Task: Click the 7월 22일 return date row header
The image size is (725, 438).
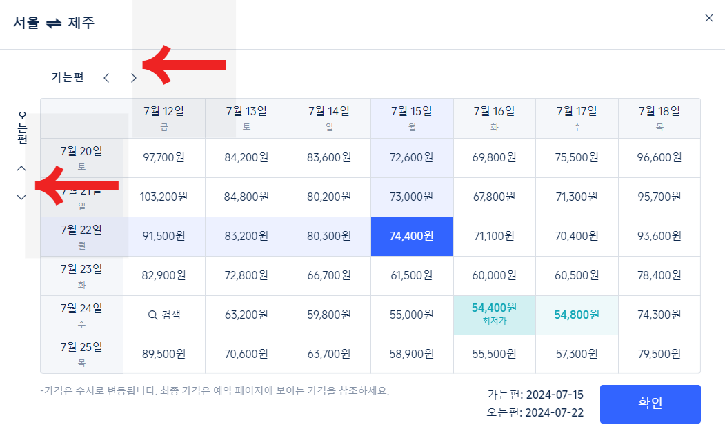Action: coord(81,236)
